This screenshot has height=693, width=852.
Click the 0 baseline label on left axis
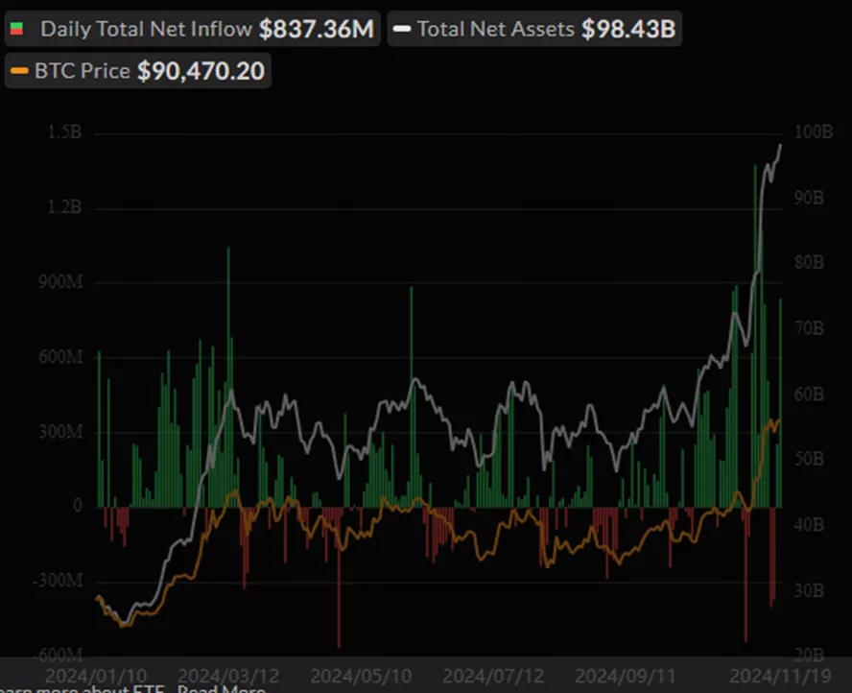point(77,506)
